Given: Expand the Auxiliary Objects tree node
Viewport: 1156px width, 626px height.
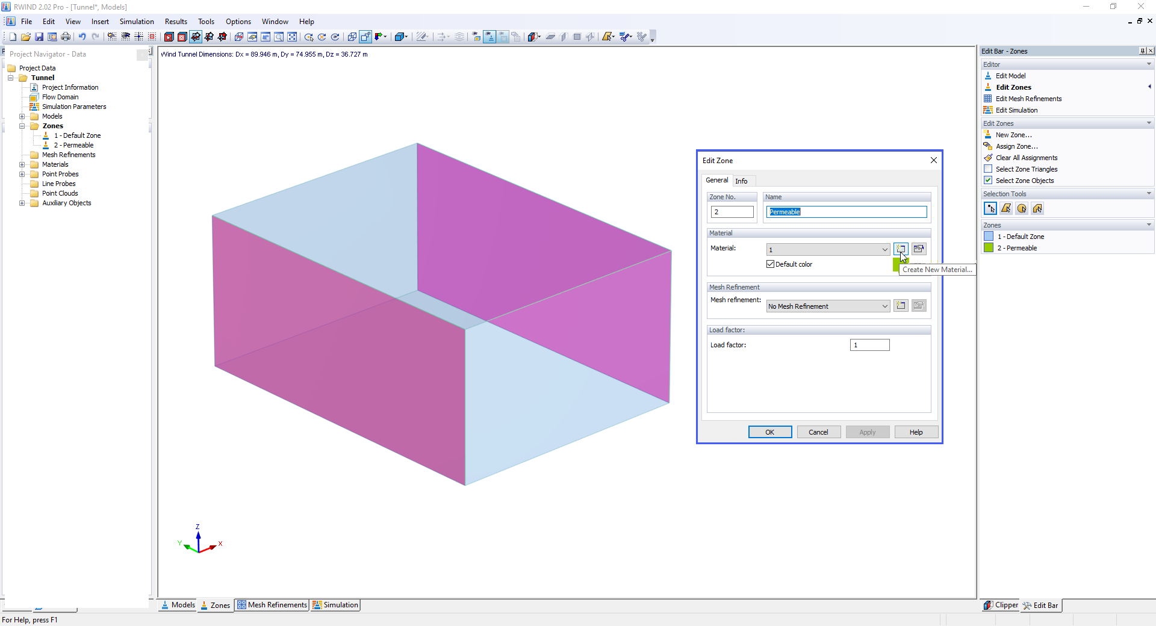Looking at the screenshot, I should pos(22,203).
